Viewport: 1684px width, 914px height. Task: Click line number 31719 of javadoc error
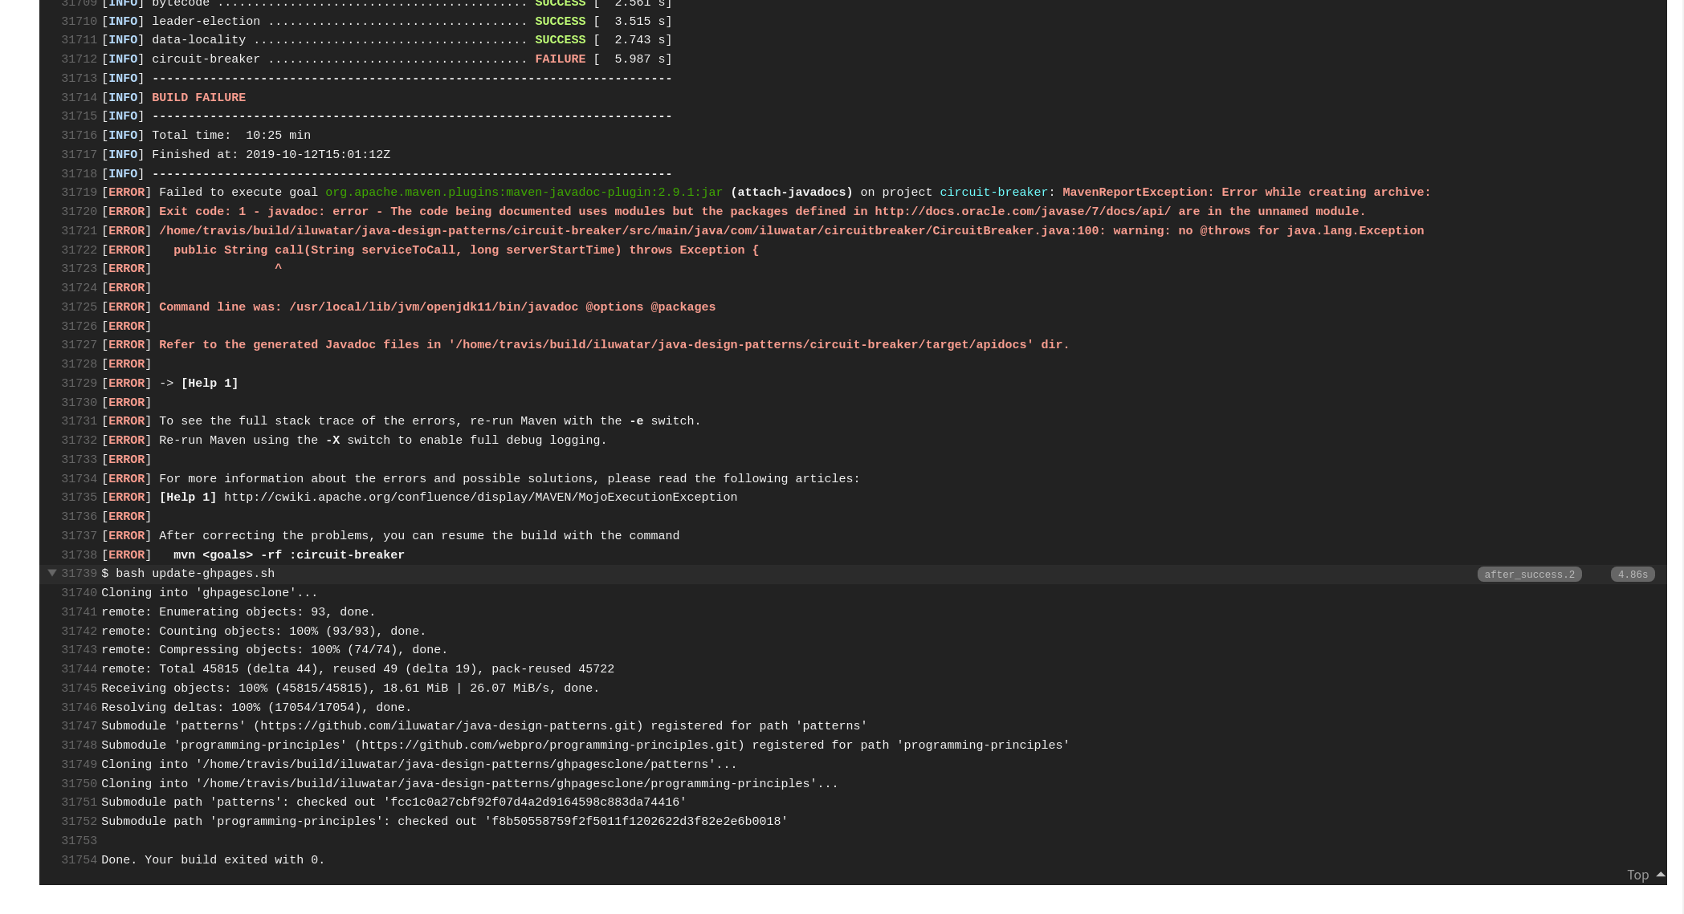[79, 193]
